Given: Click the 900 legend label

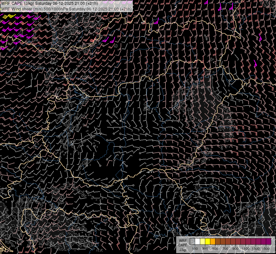Looking at the screenshot, I should pos(235,249).
